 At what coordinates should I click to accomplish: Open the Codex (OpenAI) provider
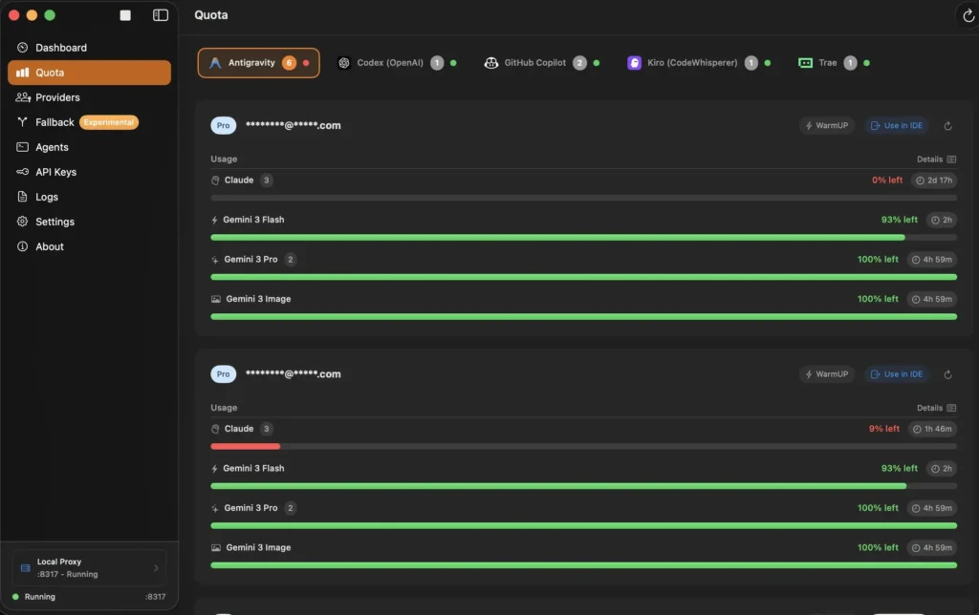pos(391,61)
